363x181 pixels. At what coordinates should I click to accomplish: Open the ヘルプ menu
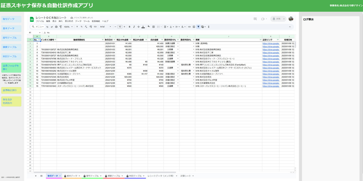(105, 21)
